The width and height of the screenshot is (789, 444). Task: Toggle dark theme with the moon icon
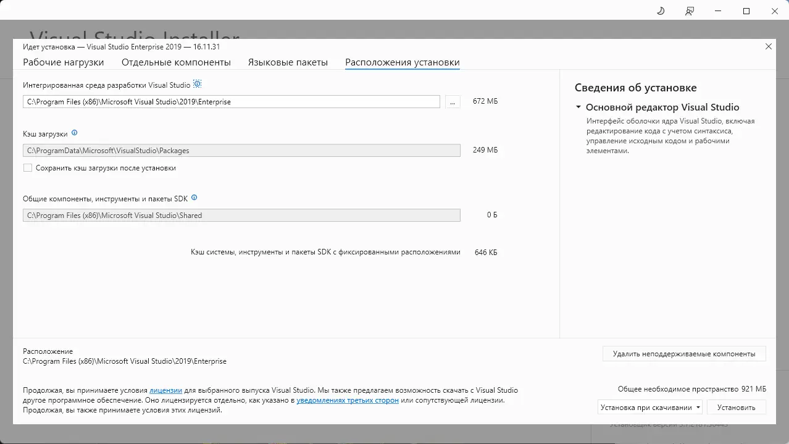(661, 11)
